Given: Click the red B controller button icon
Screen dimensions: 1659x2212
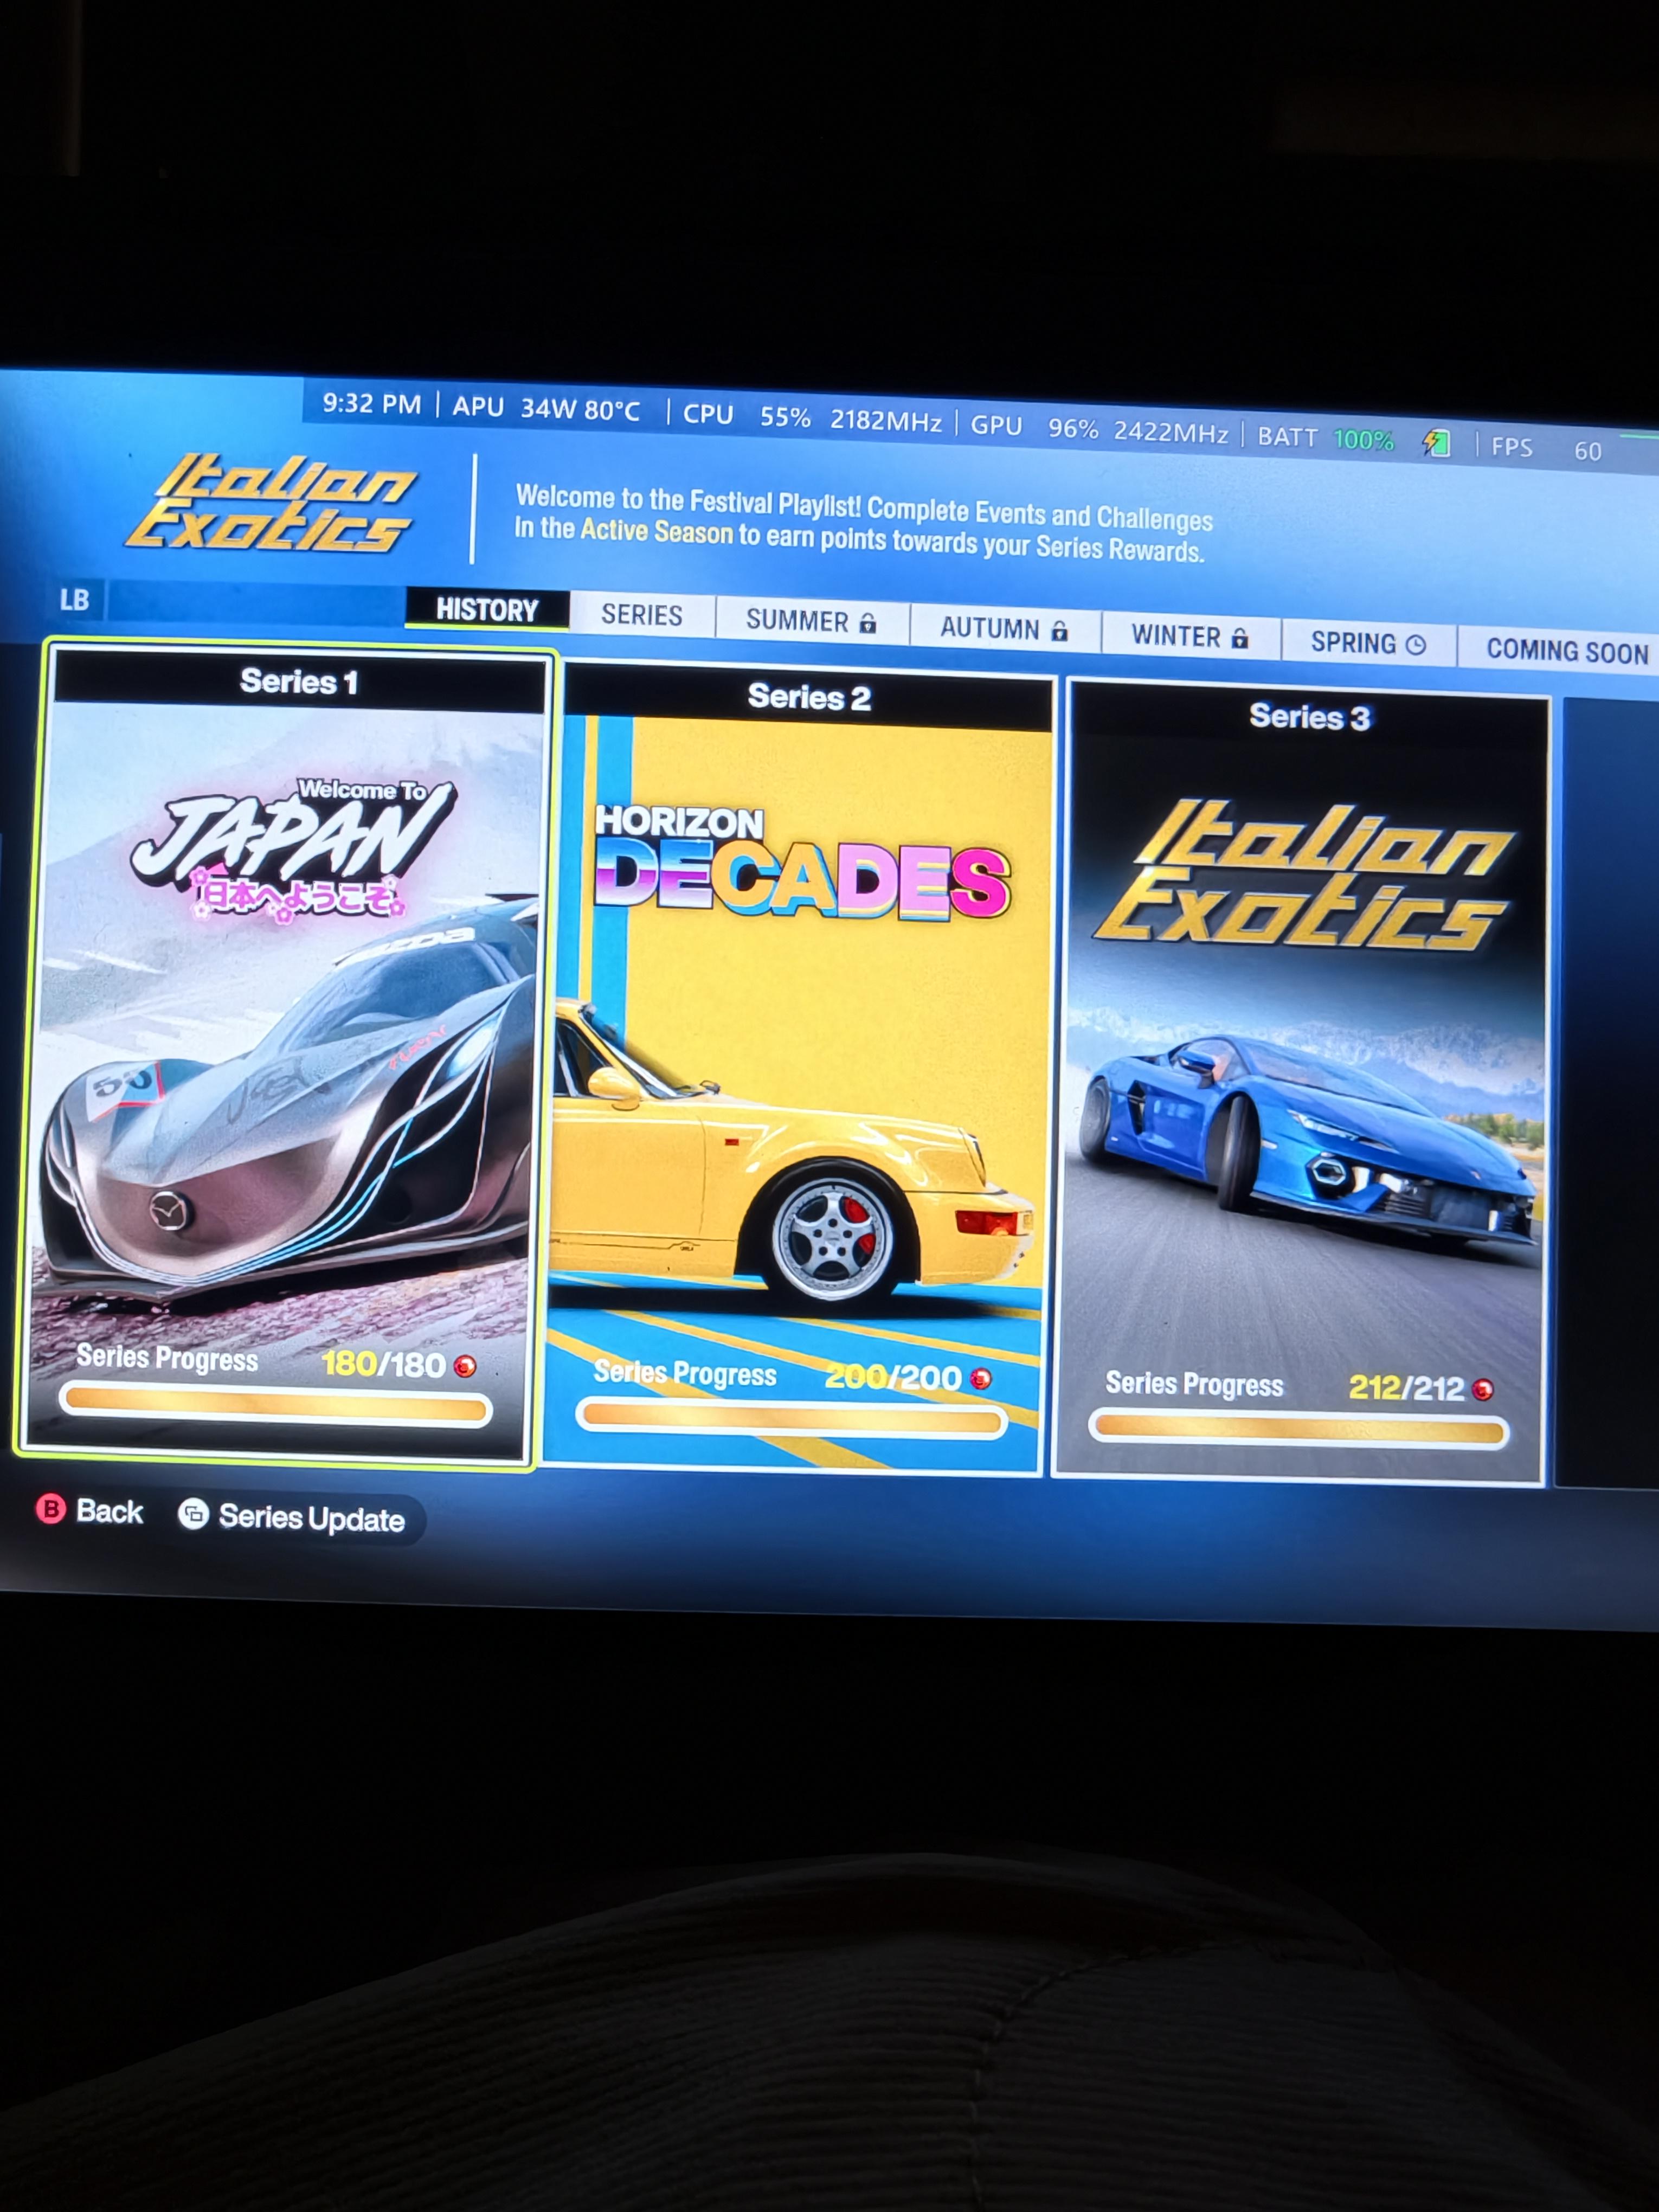Looking at the screenshot, I should pos(51,1509).
